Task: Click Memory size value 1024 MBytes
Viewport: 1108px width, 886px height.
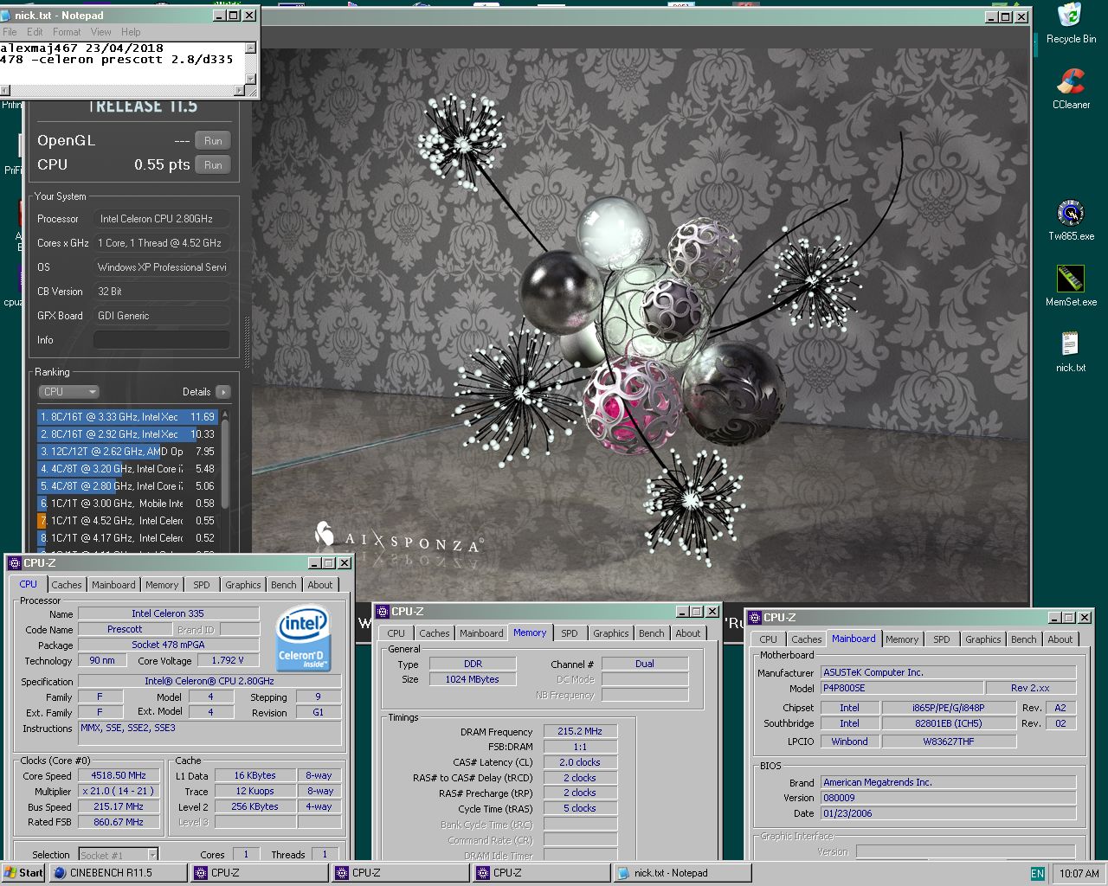Action: coord(473,680)
